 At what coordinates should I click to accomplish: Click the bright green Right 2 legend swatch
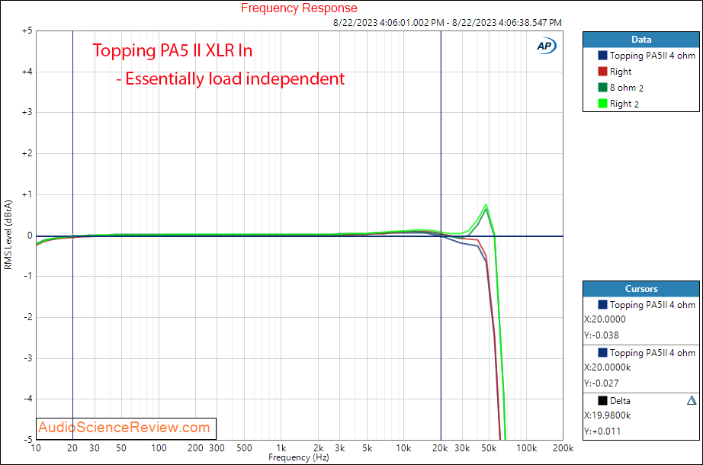602,104
